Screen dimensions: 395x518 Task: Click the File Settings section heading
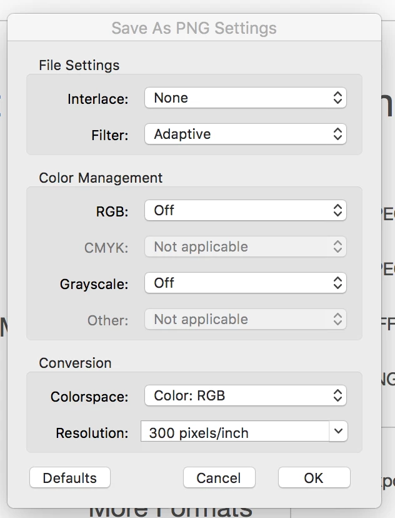click(79, 65)
